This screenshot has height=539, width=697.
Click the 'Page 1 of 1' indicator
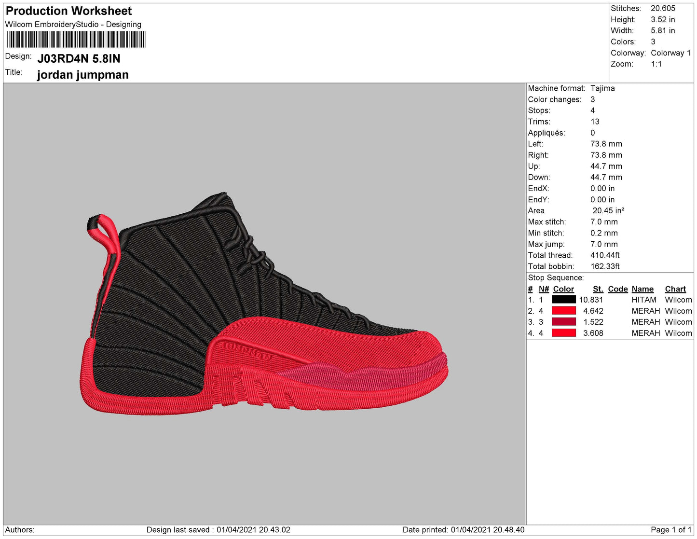671,530
